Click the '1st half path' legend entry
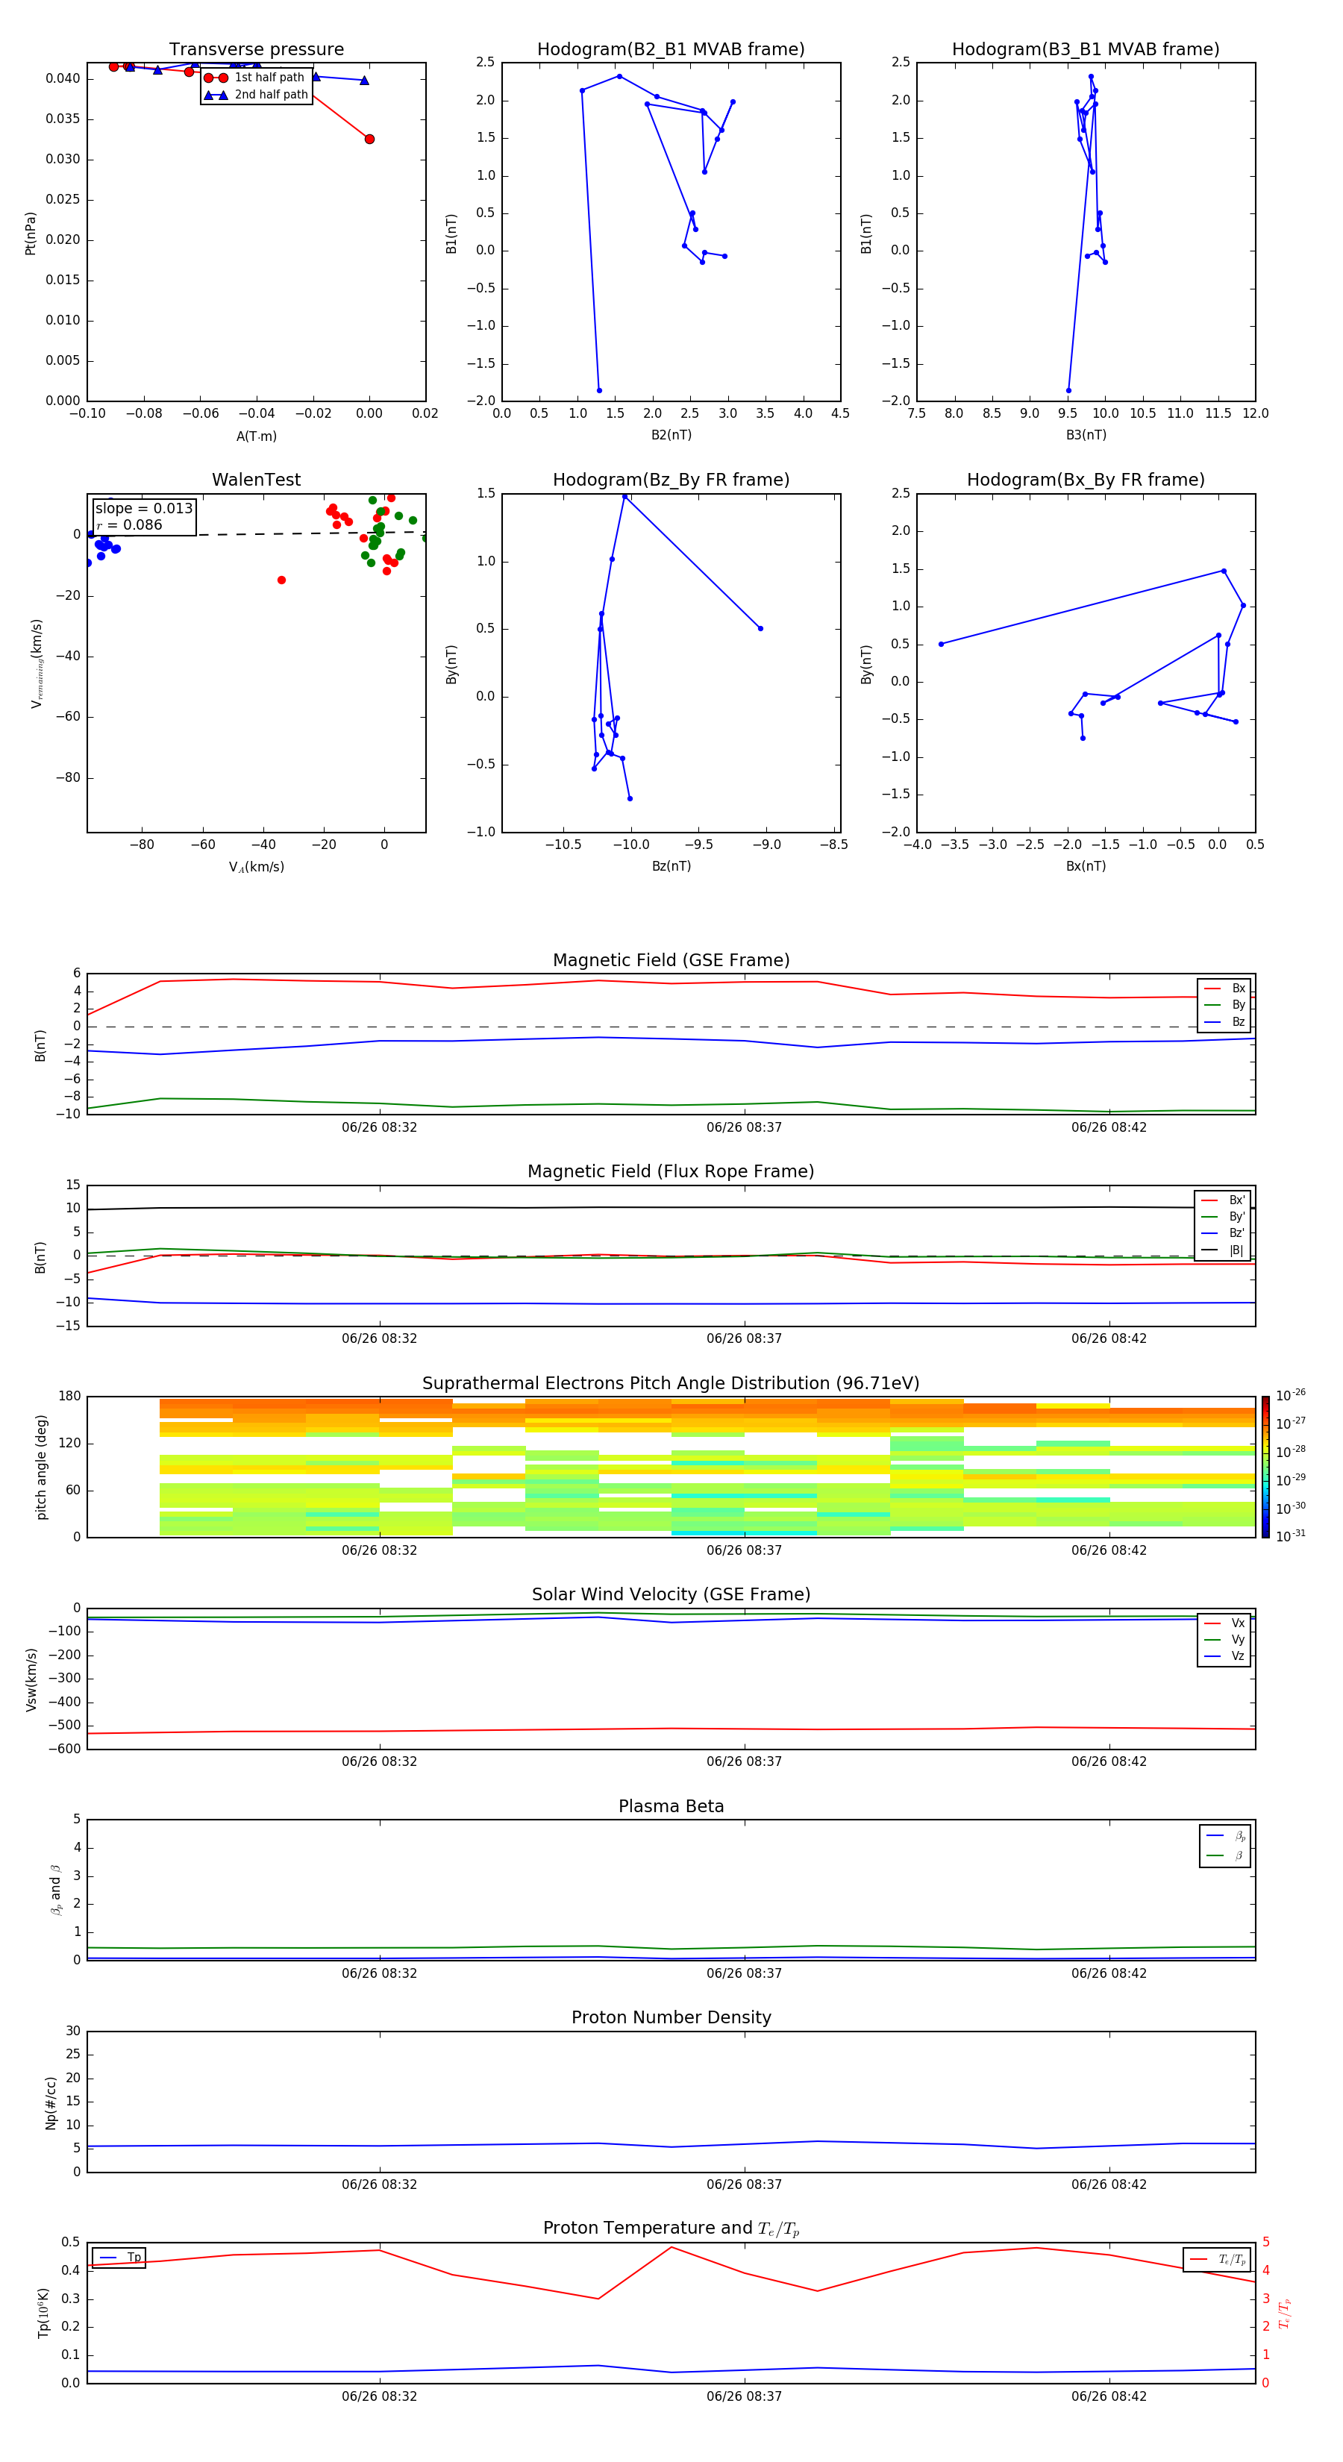Screen dimensions: 1343x2462 (x=255, y=78)
